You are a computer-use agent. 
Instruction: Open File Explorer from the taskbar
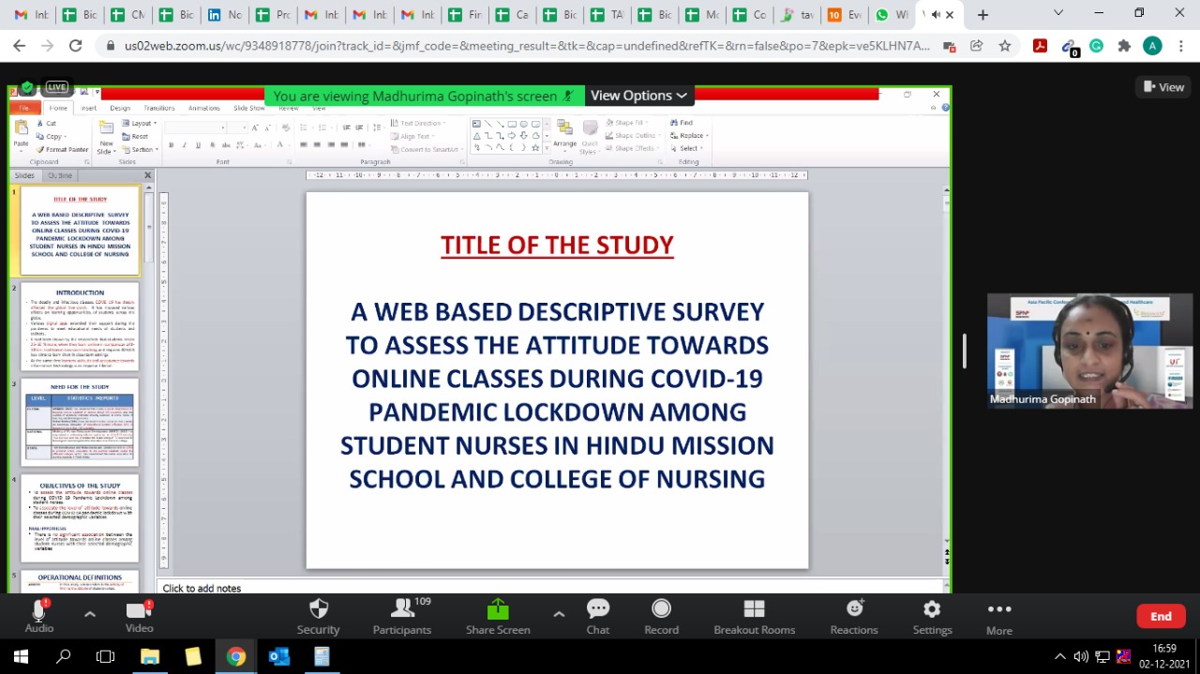pyautogui.click(x=150, y=656)
